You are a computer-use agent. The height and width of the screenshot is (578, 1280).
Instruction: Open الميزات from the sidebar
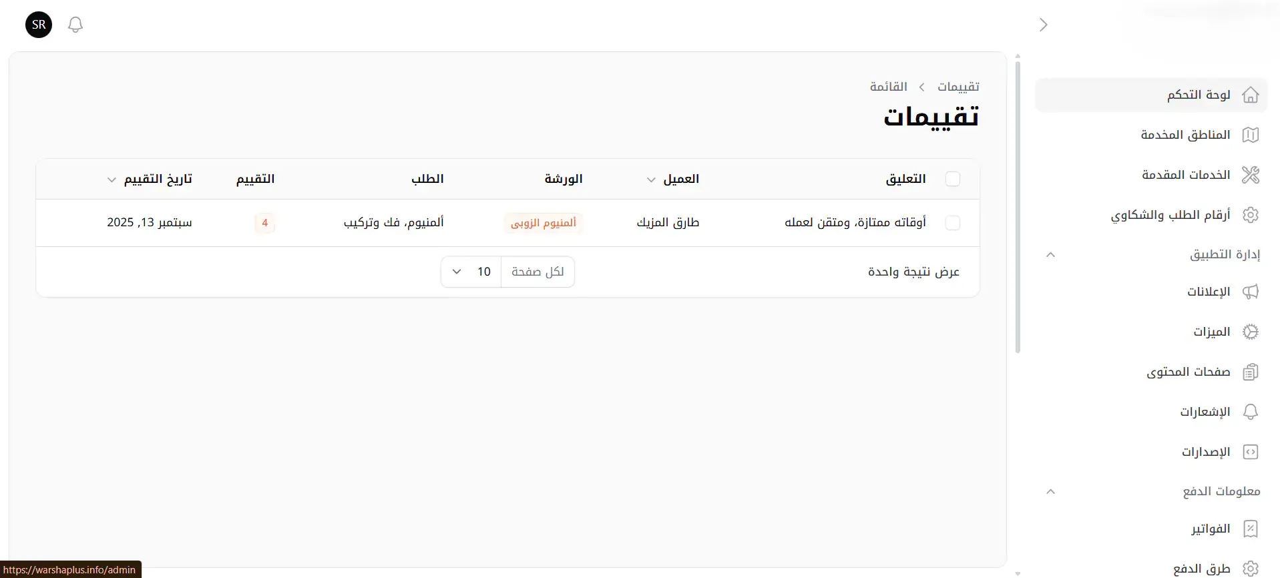[1151, 332]
